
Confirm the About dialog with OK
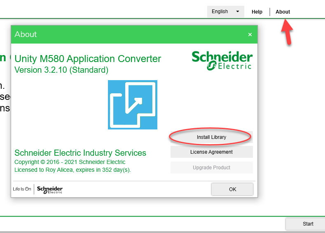pyautogui.click(x=232, y=189)
